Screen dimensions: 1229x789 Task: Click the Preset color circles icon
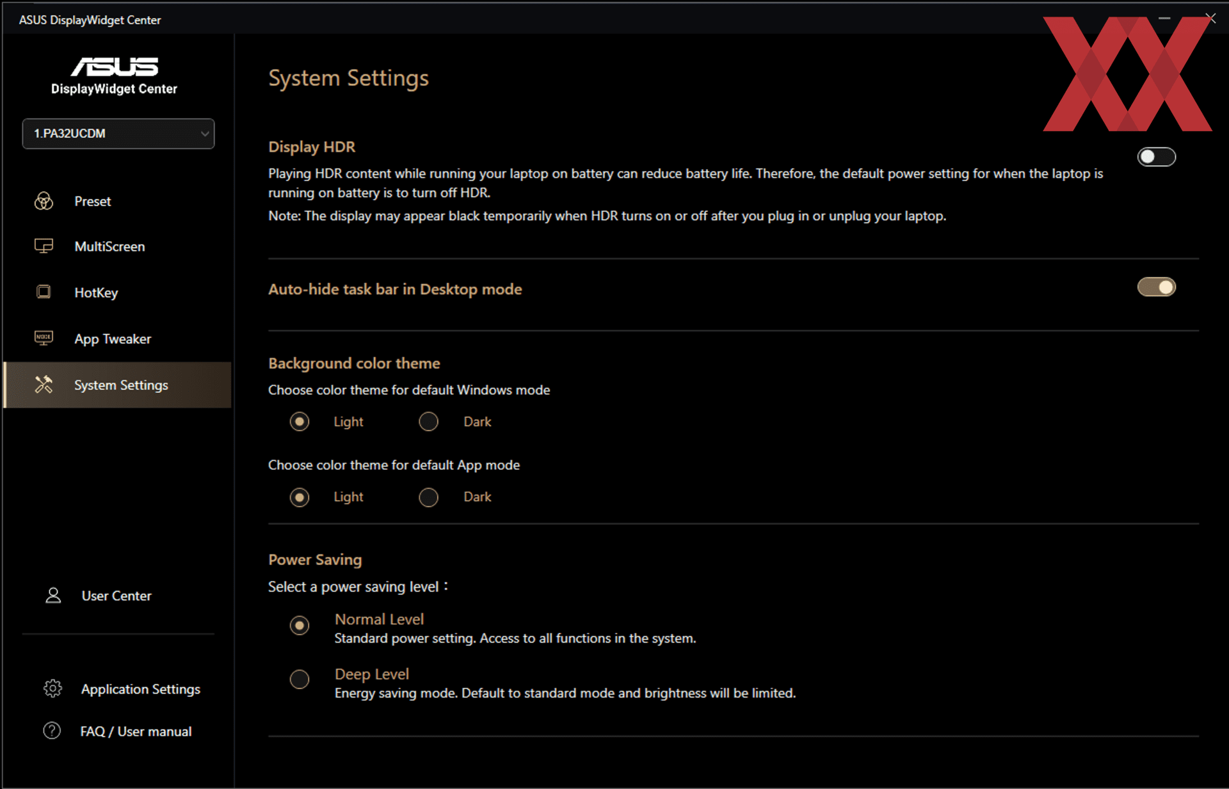(44, 201)
